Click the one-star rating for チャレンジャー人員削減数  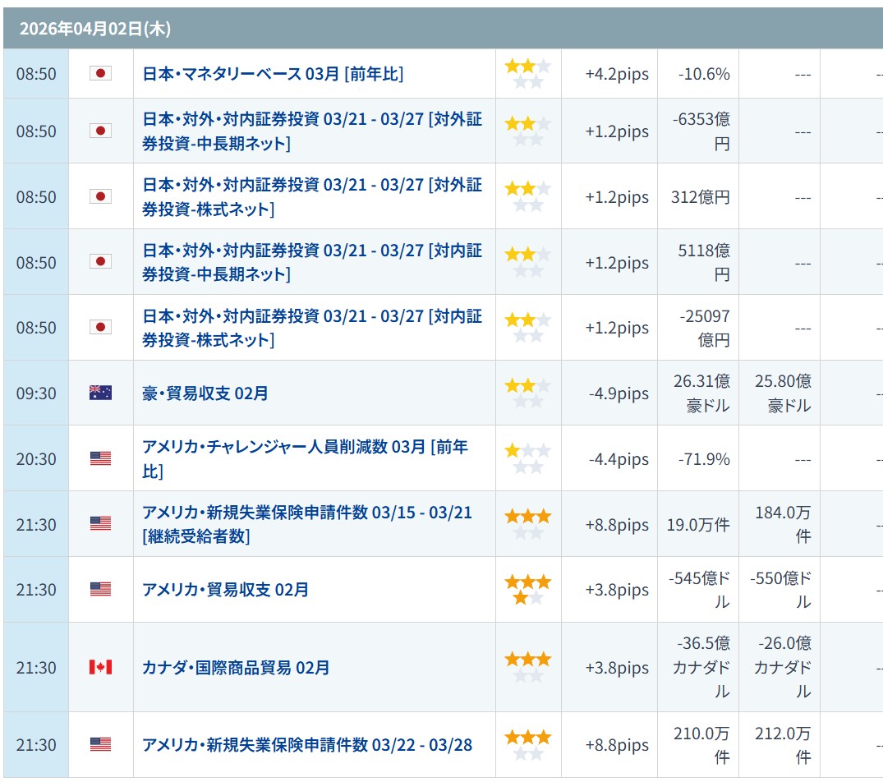527,458
